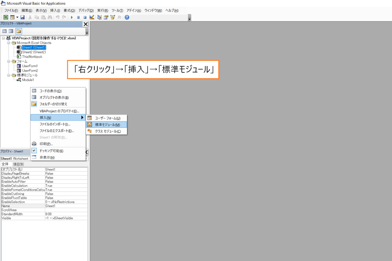Open the デバッグ(D) menu

[x=86, y=10]
